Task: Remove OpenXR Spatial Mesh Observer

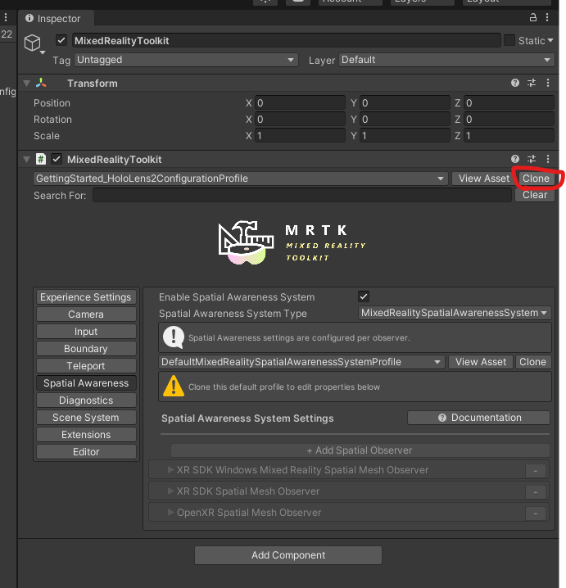Action: pyautogui.click(x=535, y=513)
